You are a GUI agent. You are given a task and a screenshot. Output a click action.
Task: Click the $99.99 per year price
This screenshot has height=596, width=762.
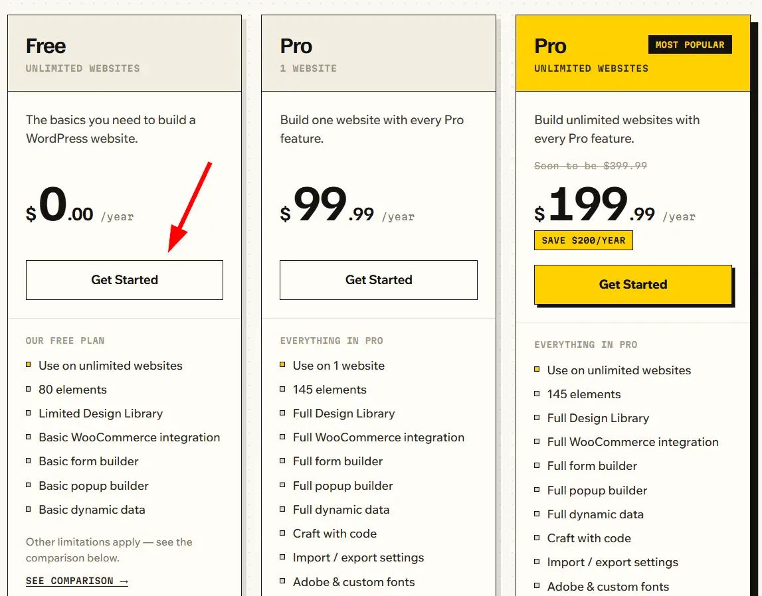coord(347,204)
